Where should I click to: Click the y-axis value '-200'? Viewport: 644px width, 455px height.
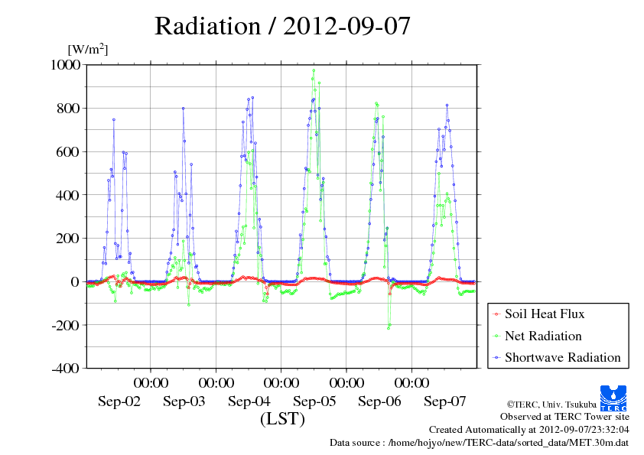[x=66, y=325]
